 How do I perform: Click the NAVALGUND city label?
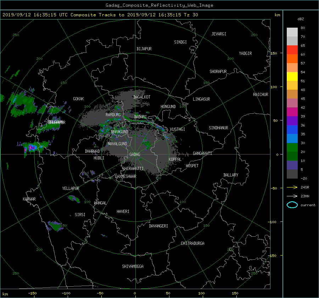[117, 144]
